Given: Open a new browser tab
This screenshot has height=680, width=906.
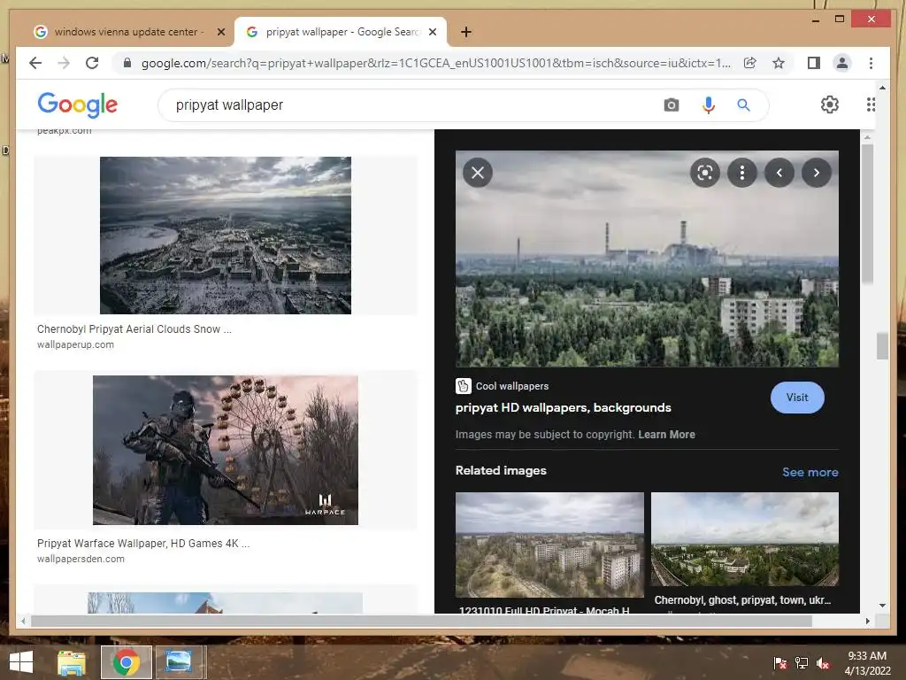Looking at the screenshot, I should tap(466, 32).
